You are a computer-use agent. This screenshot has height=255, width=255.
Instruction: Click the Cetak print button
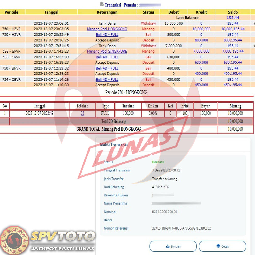[x=222, y=246]
